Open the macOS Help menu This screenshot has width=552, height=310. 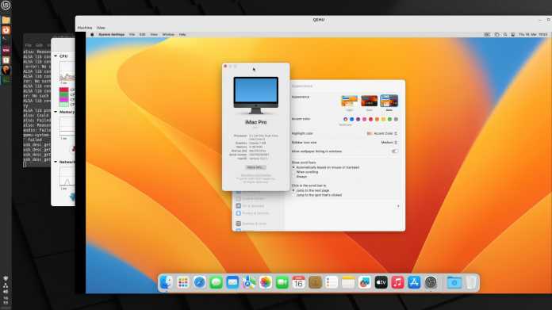click(x=182, y=34)
